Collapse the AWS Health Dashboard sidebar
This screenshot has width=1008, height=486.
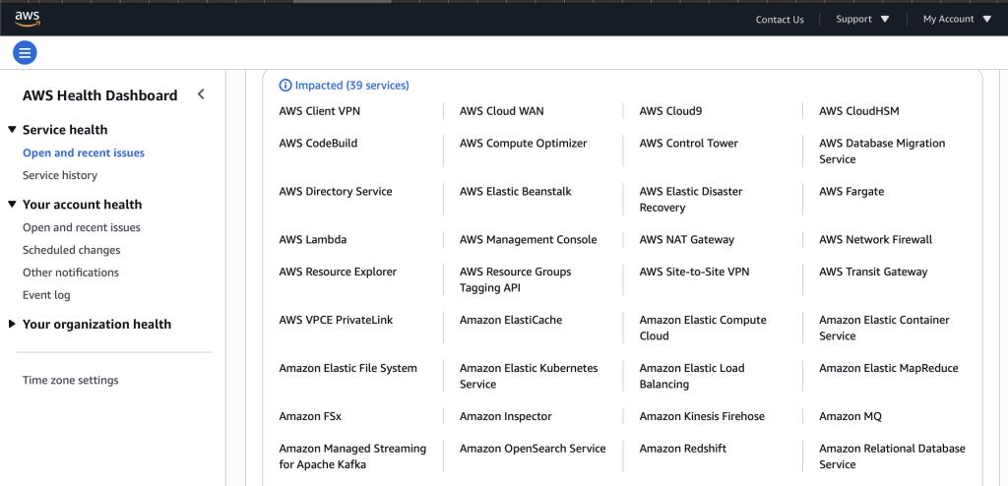click(x=201, y=94)
